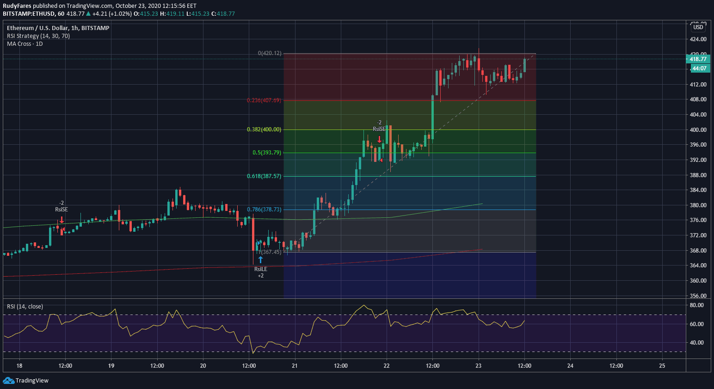This screenshot has height=389, width=714.
Task: Click the 0.236(407.69) Fibonacci level label
Action: coord(264,100)
